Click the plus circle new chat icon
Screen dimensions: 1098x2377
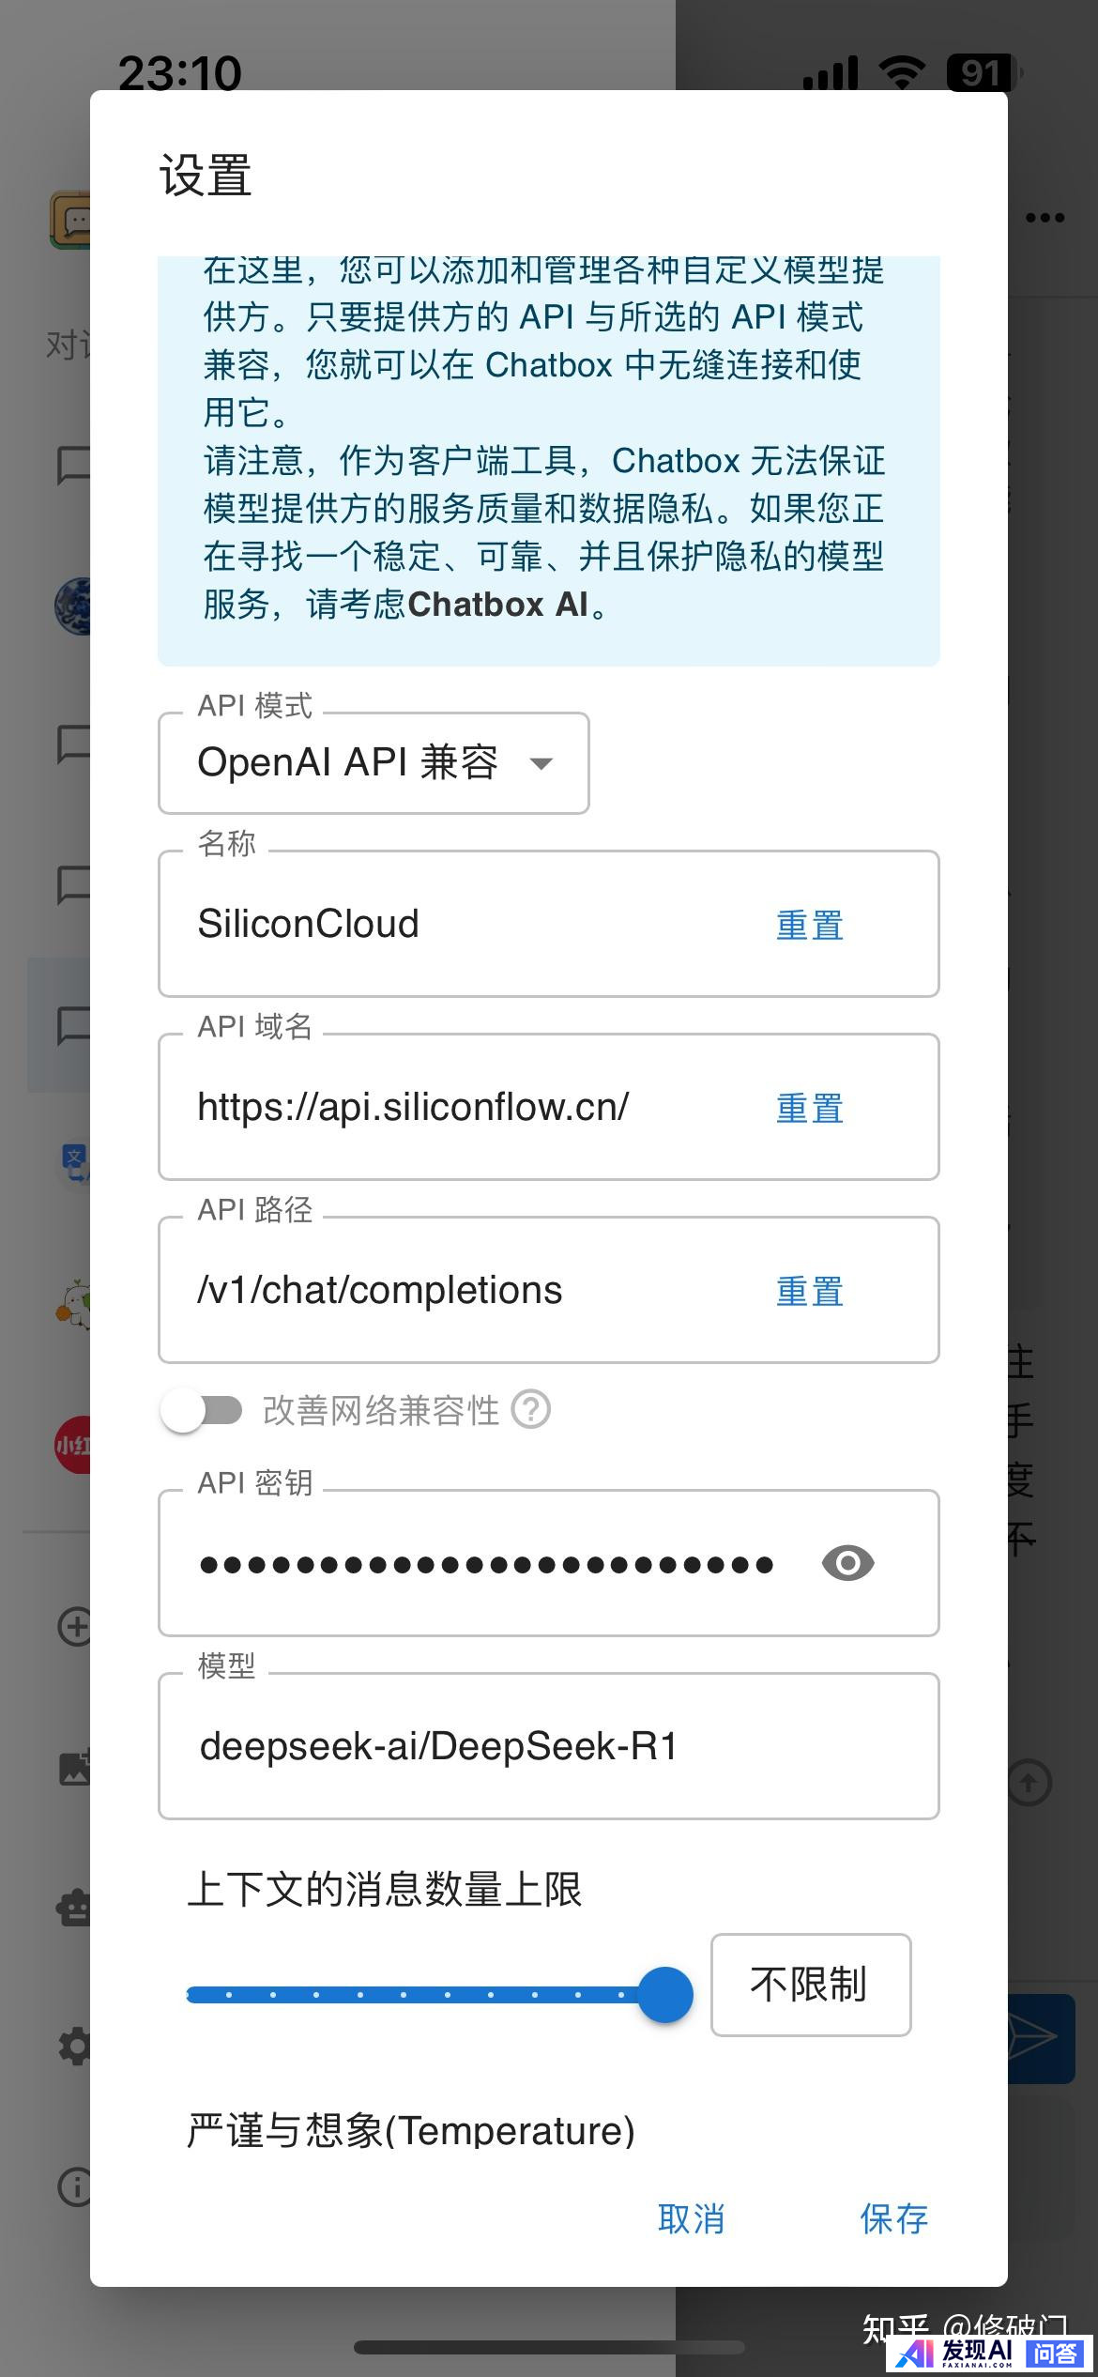[x=75, y=1627]
